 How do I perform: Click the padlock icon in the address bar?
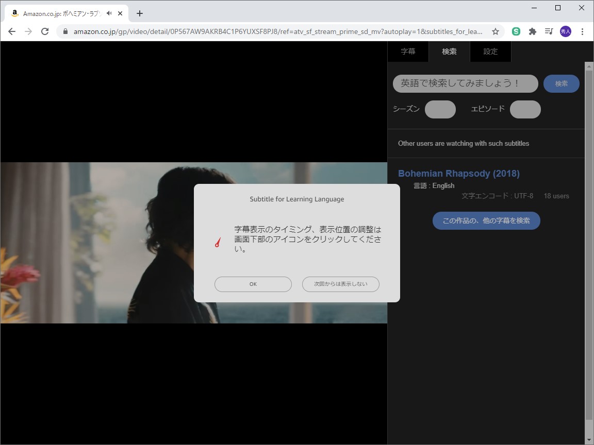(64, 31)
